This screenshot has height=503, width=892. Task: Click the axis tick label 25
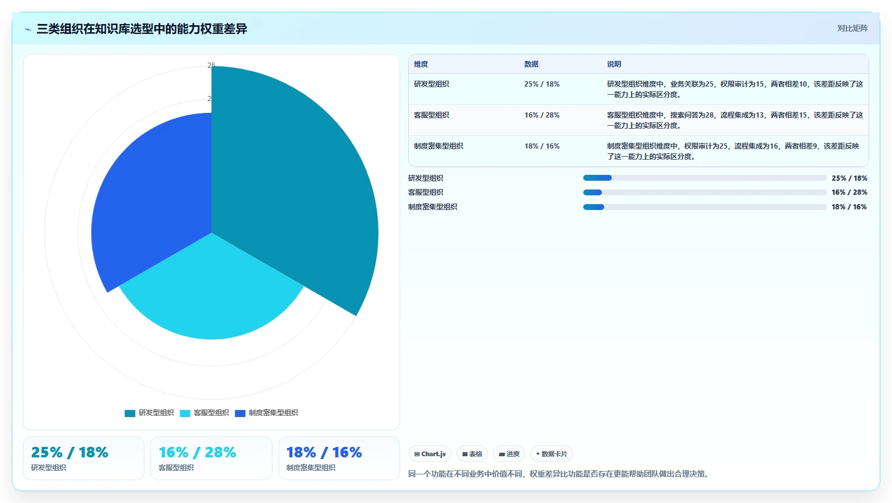(211, 66)
